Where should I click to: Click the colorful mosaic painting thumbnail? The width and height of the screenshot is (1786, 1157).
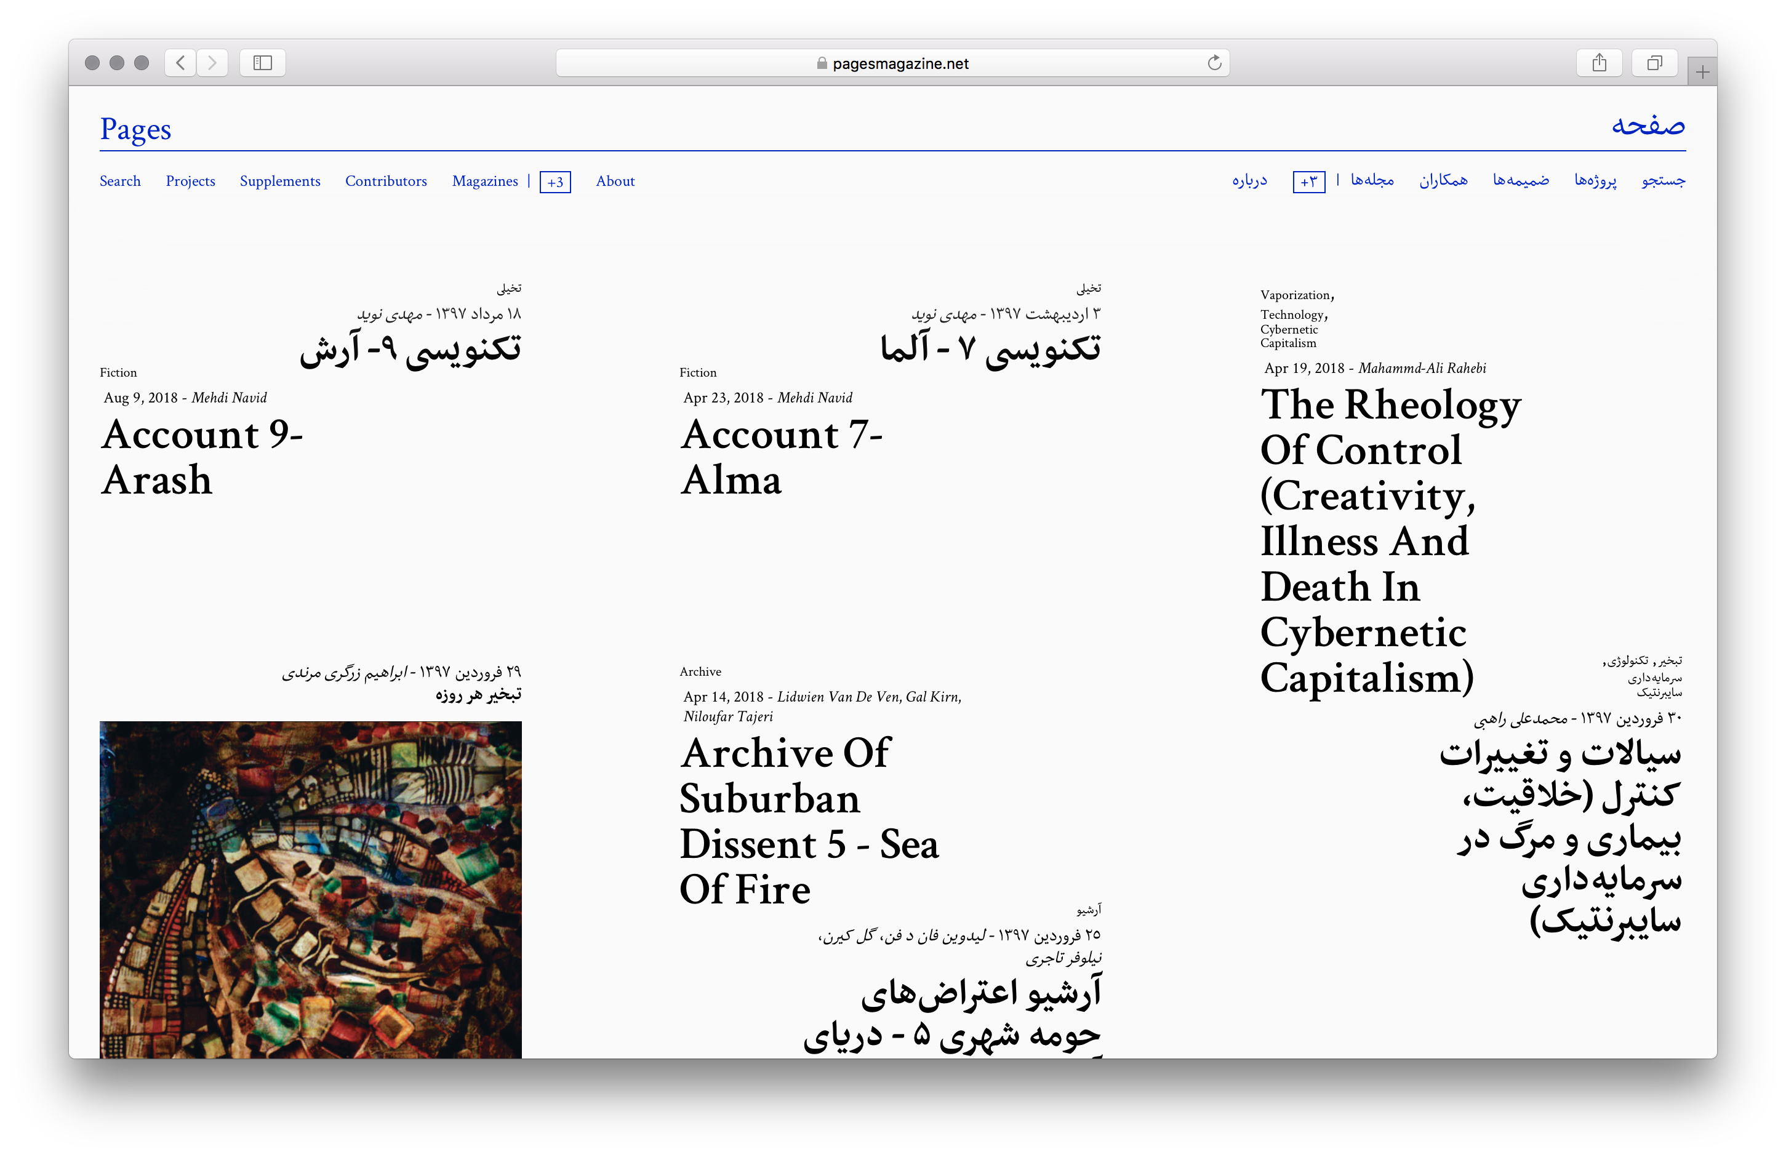310,889
